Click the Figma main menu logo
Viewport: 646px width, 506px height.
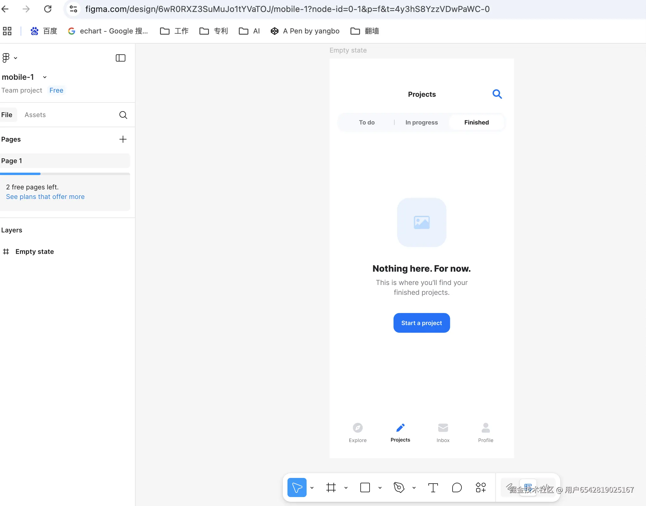[6, 58]
